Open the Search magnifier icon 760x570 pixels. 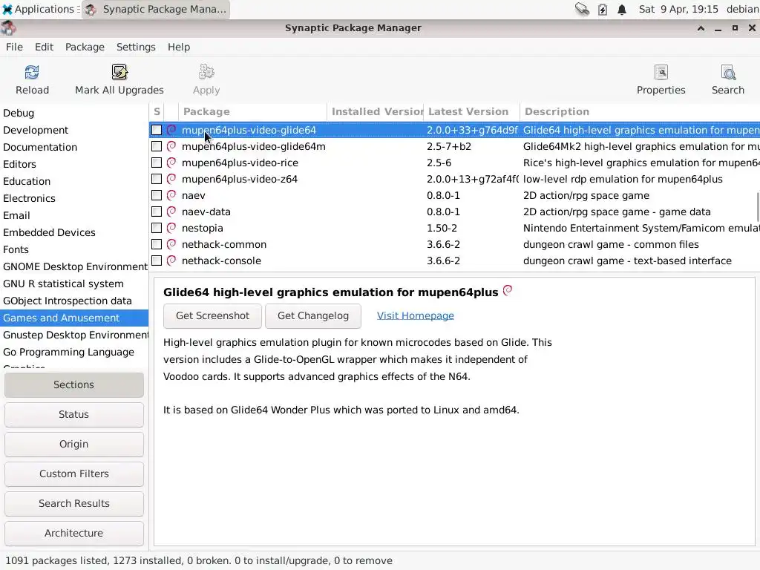[x=728, y=72]
